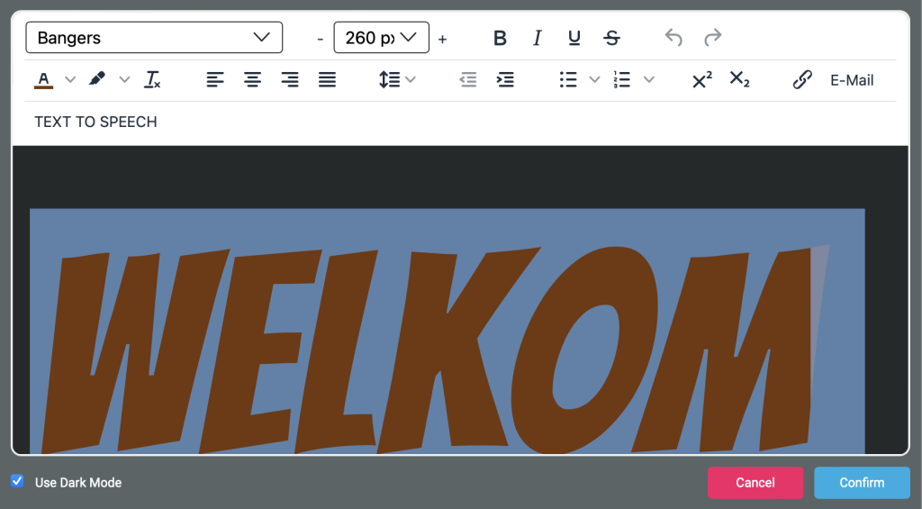Image resolution: width=922 pixels, height=509 pixels.
Task: Open the font size dropdown
Action: (x=381, y=38)
